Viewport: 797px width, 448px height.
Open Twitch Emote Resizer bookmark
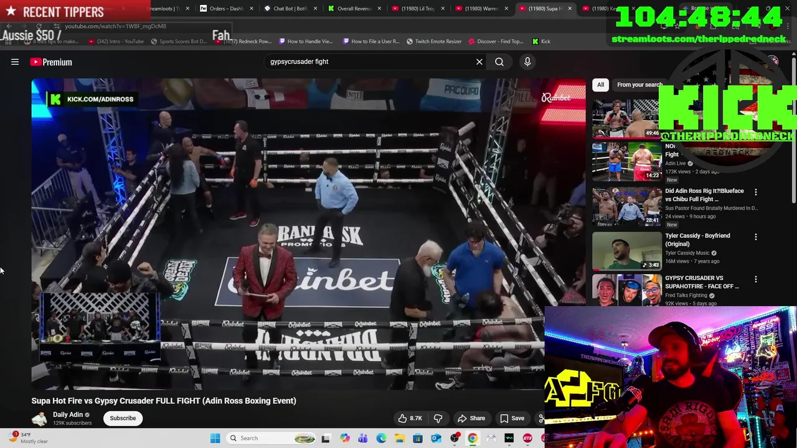(x=434, y=41)
